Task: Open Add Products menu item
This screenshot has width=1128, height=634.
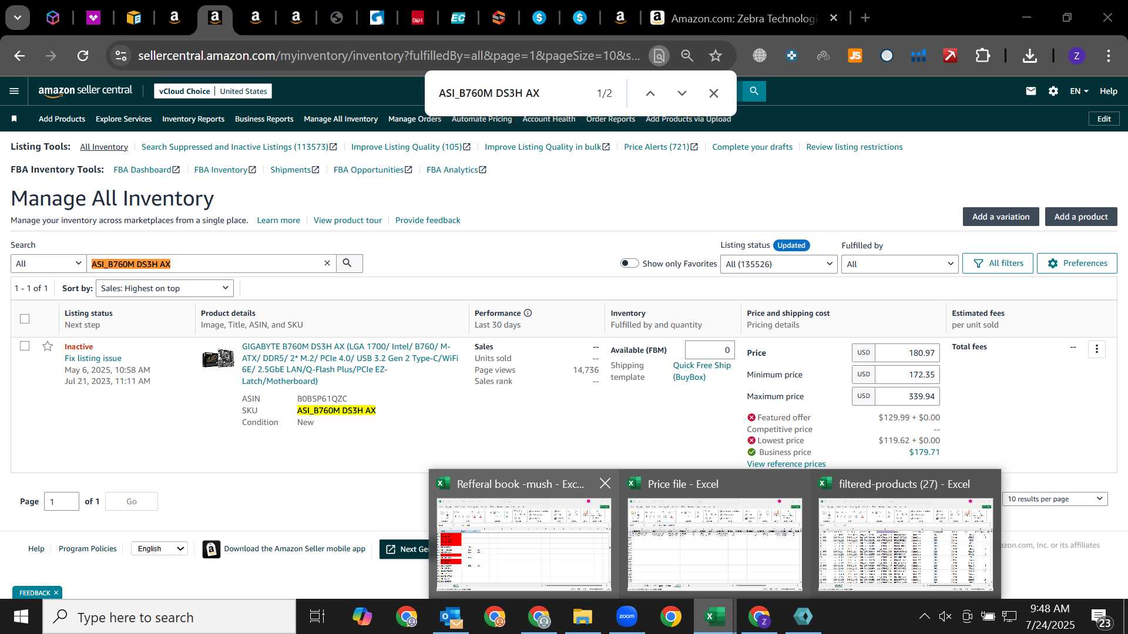Action: pyautogui.click(x=62, y=119)
